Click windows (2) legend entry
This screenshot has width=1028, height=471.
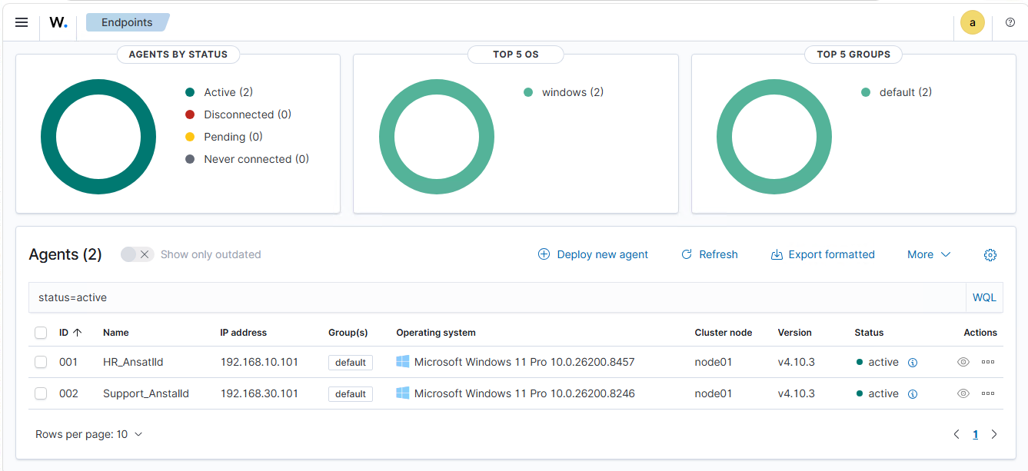pyautogui.click(x=564, y=92)
